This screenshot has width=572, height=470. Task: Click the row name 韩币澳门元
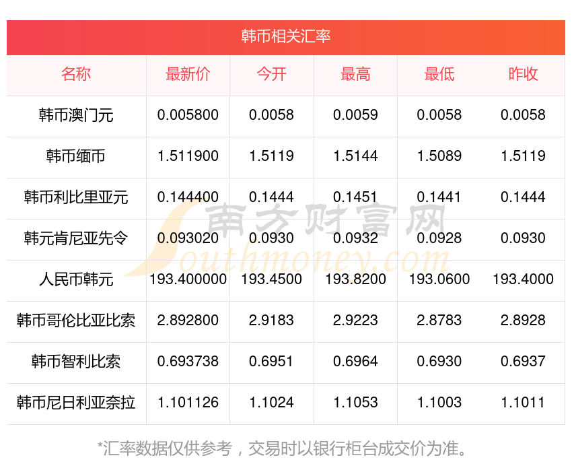[x=76, y=115]
